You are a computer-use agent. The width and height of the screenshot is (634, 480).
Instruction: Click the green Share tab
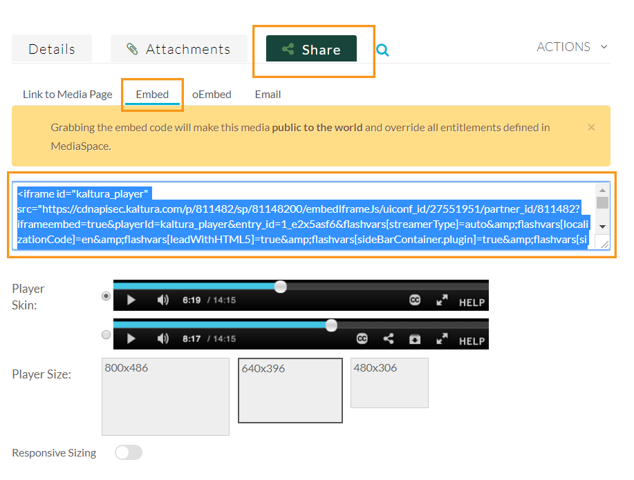[x=311, y=49]
